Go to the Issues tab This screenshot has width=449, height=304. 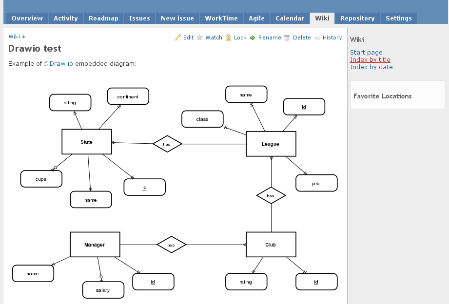[x=140, y=19]
